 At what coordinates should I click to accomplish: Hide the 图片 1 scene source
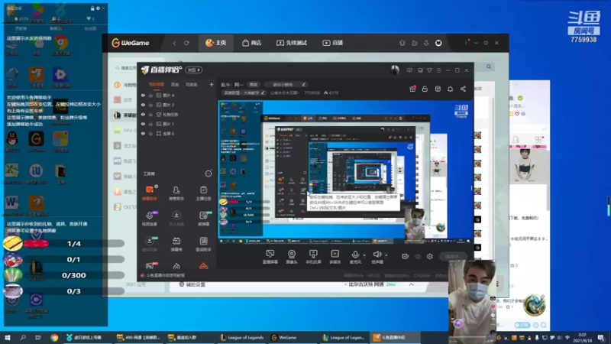click(143, 124)
